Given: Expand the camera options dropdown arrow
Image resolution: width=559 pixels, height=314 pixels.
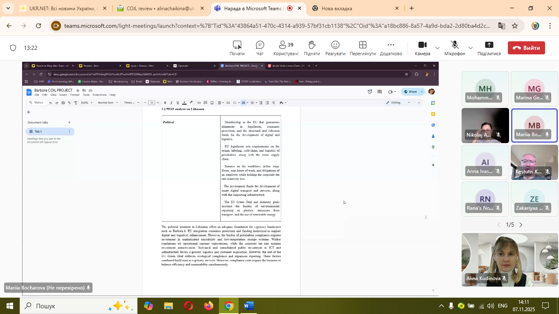Looking at the screenshot, I should click(437, 48).
